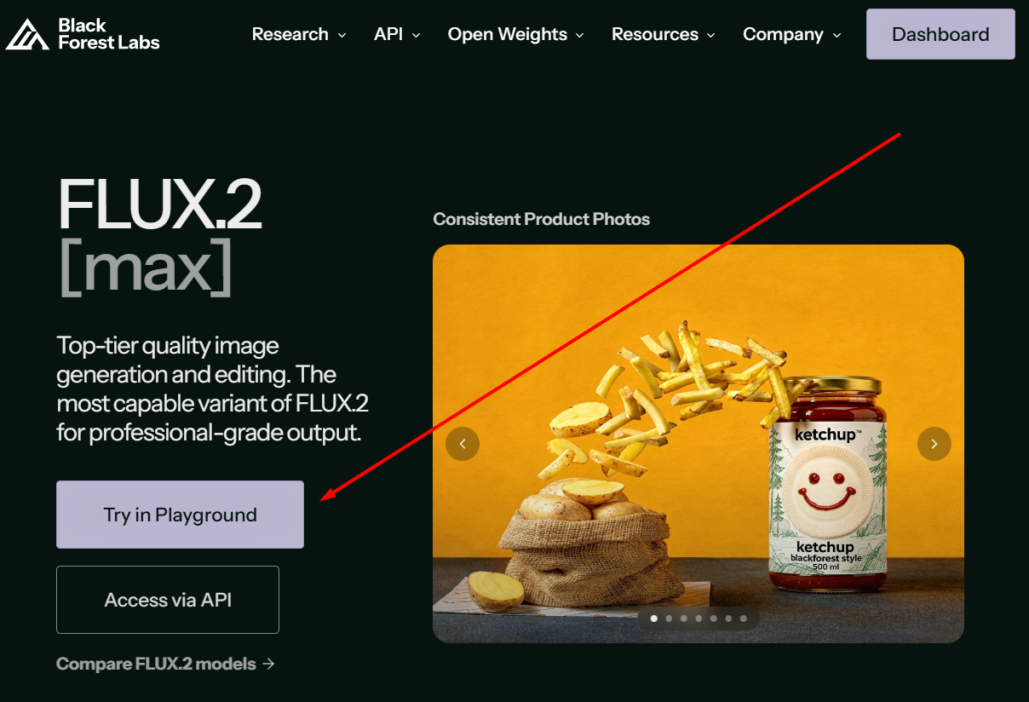Go to previous carousel slide arrow

tap(463, 444)
